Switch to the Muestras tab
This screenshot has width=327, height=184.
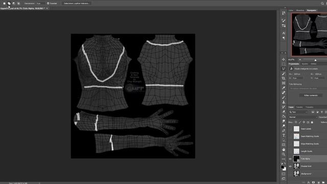tap(300, 10)
